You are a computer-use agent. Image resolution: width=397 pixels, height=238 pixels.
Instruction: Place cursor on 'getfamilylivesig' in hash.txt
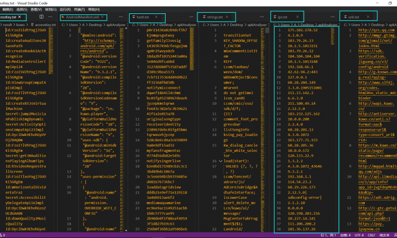click(164, 41)
